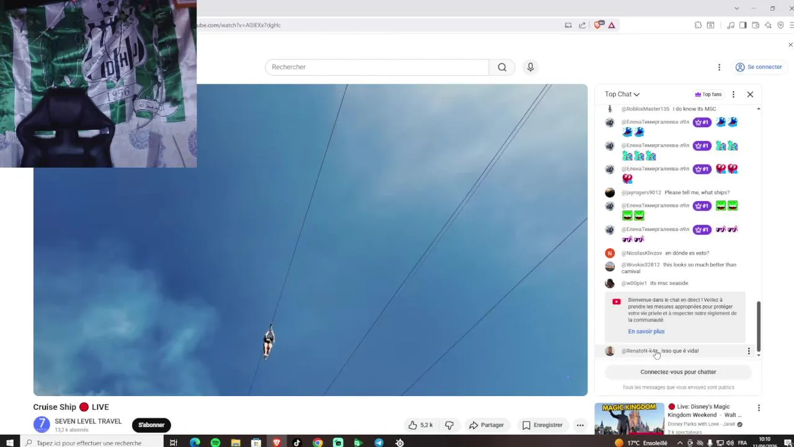Viewport: 794px width, 447px height.
Task: Open the weather widget showing 17°C
Action: point(641,443)
